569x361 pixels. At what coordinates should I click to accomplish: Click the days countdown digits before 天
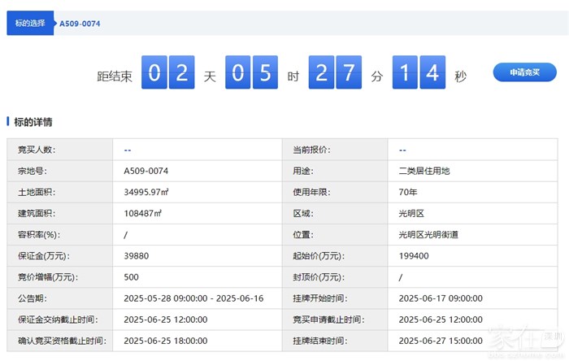(168, 73)
